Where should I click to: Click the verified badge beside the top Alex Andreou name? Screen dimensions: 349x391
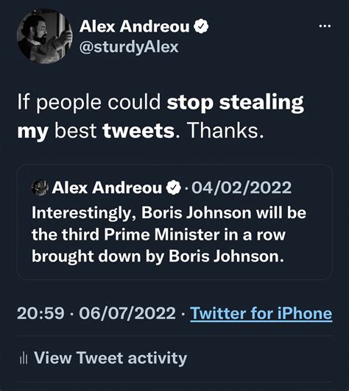(201, 26)
